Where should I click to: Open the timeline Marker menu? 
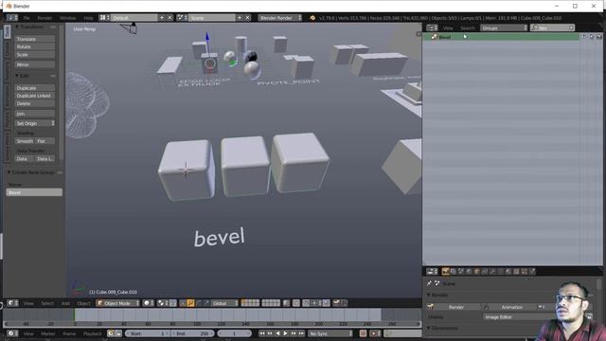(48, 333)
